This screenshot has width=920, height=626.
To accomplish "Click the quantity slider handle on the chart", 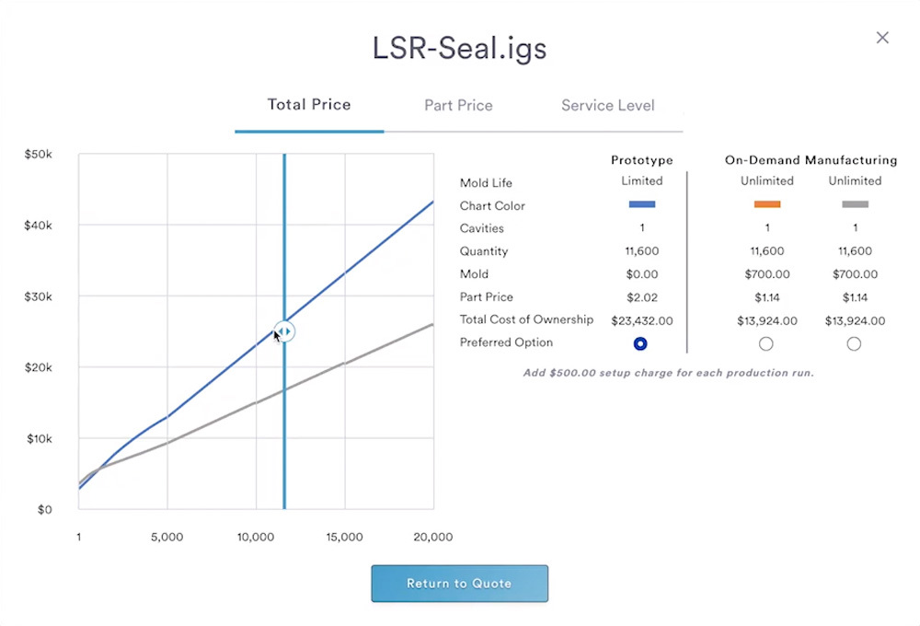I will [285, 330].
